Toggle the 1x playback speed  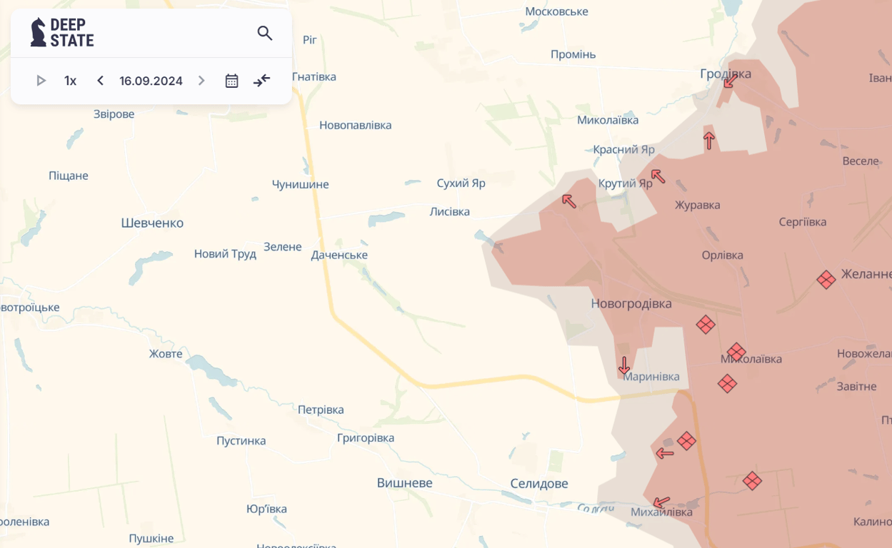69,81
